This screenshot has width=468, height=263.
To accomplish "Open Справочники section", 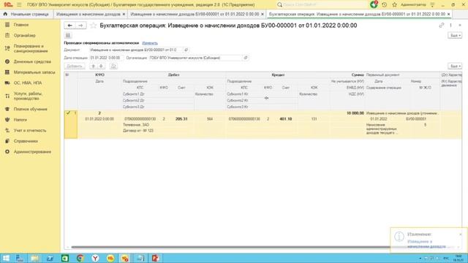I will pos(26,141).
